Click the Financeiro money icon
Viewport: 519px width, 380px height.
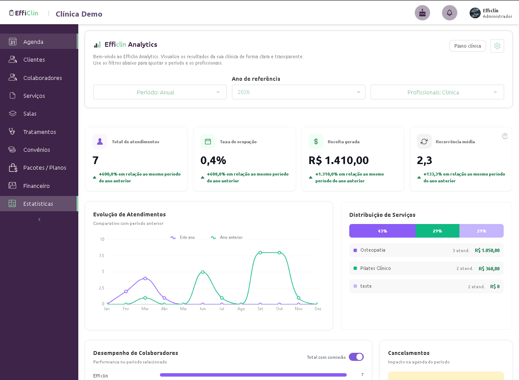[x=13, y=186]
